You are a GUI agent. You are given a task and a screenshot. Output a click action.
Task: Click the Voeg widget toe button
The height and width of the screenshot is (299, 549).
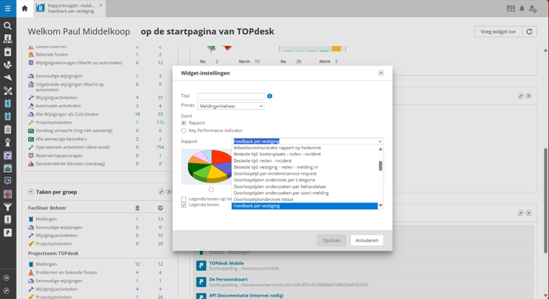[x=496, y=32]
